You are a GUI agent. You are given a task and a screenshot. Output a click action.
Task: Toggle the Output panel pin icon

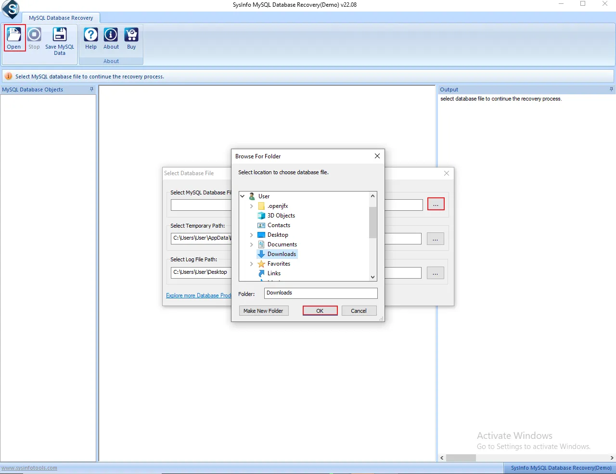click(x=612, y=90)
